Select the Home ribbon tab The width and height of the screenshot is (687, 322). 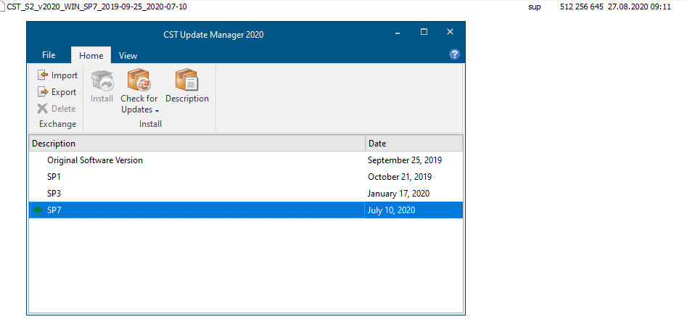pos(91,56)
